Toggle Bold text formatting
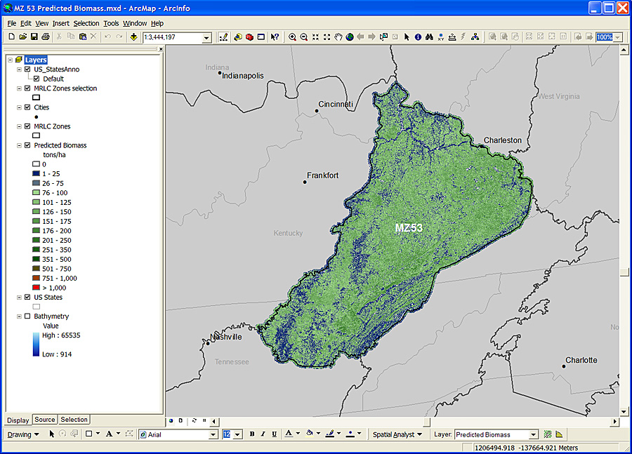The image size is (632, 454). pos(252,434)
